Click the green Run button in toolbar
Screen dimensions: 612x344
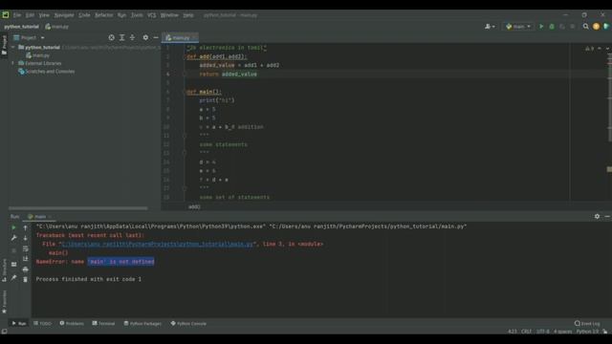point(541,27)
